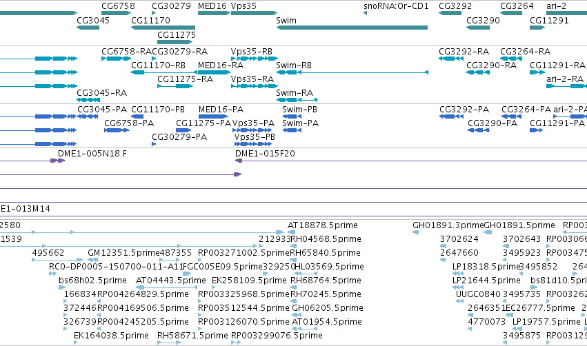Open the CG6758-PA protein label
Screen dimensions: 587x346
(129, 123)
